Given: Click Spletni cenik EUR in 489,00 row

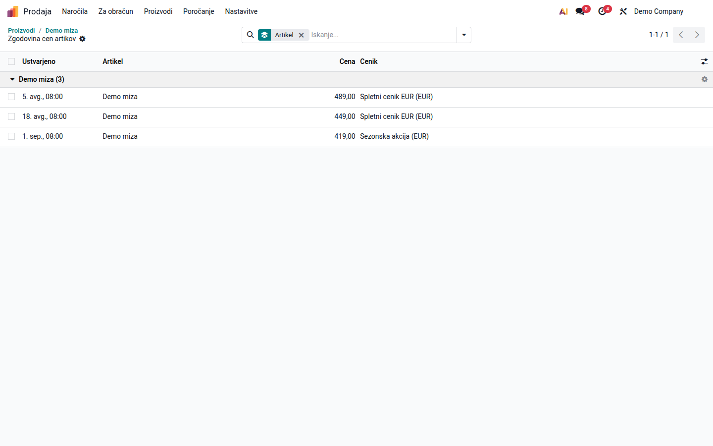Looking at the screenshot, I should point(396,97).
